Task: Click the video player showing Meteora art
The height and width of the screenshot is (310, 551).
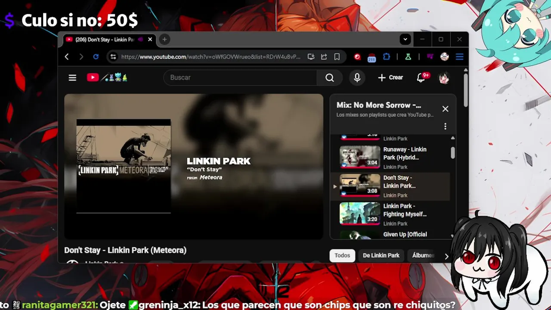Action: 194,167
